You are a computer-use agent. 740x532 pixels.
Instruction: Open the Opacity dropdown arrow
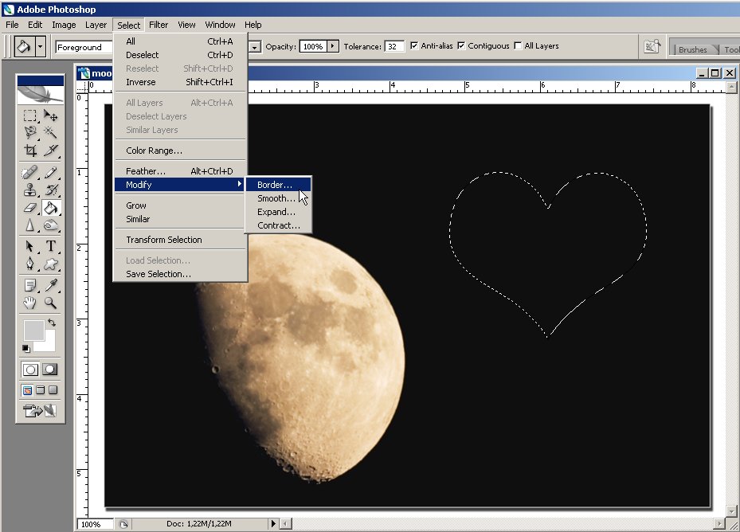[333, 46]
